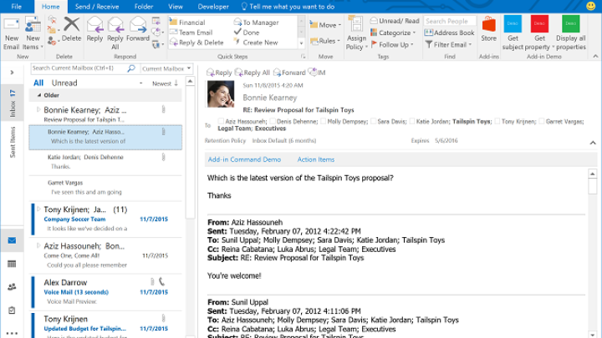Click Tell me what you want to do

point(288,7)
